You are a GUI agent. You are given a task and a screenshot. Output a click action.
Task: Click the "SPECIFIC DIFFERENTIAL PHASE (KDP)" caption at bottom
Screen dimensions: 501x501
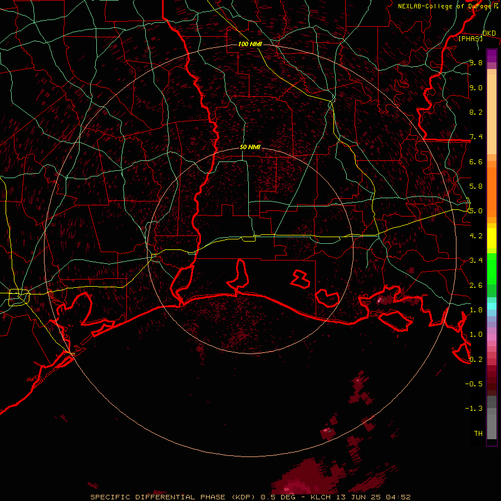tap(174, 497)
